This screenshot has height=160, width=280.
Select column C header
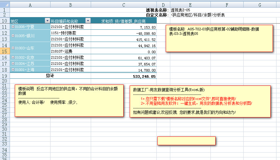pyautogui.click(x=124, y=5)
